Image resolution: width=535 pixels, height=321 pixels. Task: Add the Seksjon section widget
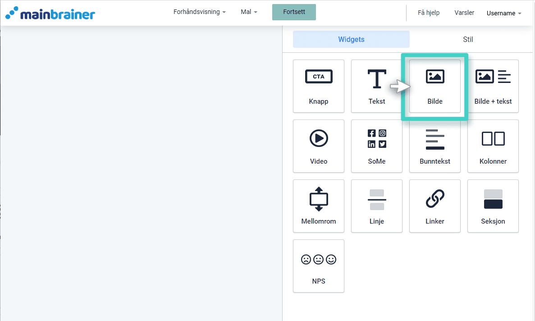coord(493,206)
